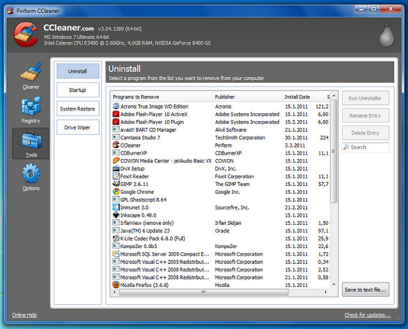The height and width of the screenshot is (329, 408).
Task: Open the Drive Wiper tab
Action: (x=78, y=128)
